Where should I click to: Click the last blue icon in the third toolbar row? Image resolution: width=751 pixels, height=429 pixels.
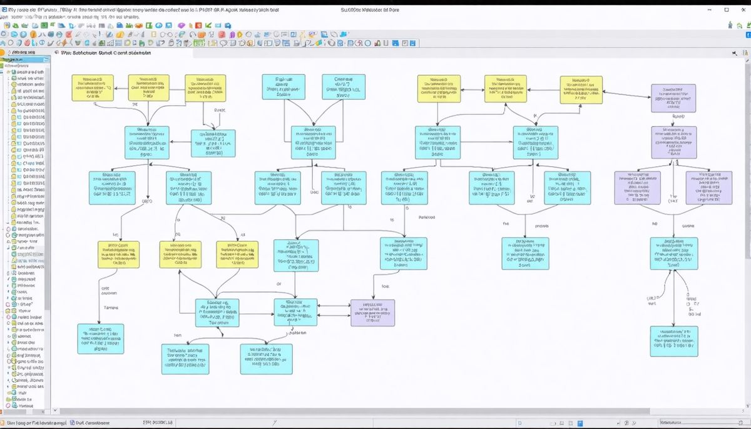tap(413, 43)
